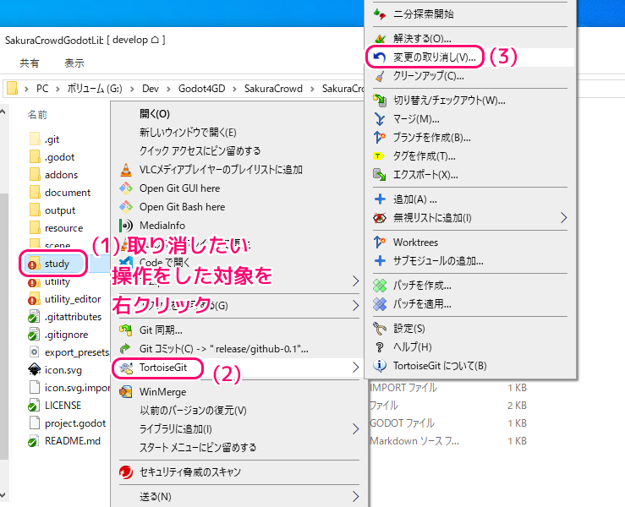Click the settings wrench icon for 設定(S)

click(x=380, y=328)
